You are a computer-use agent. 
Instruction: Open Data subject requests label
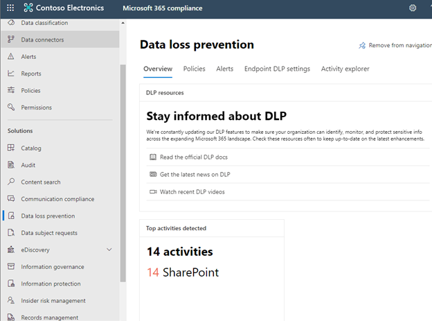(x=49, y=233)
